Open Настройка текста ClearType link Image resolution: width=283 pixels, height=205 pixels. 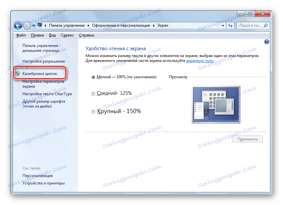click(x=47, y=94)
